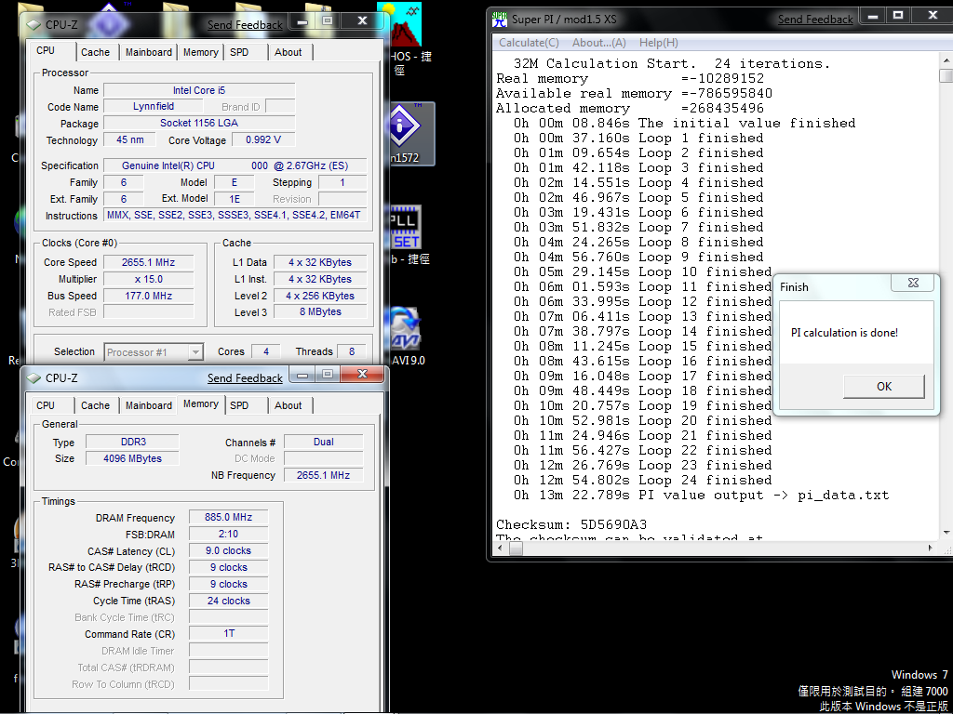This screenshot has width=953, height=714.
Task: Click Super PI horizontal scrollbar right arrow
Action: (931, 548)
